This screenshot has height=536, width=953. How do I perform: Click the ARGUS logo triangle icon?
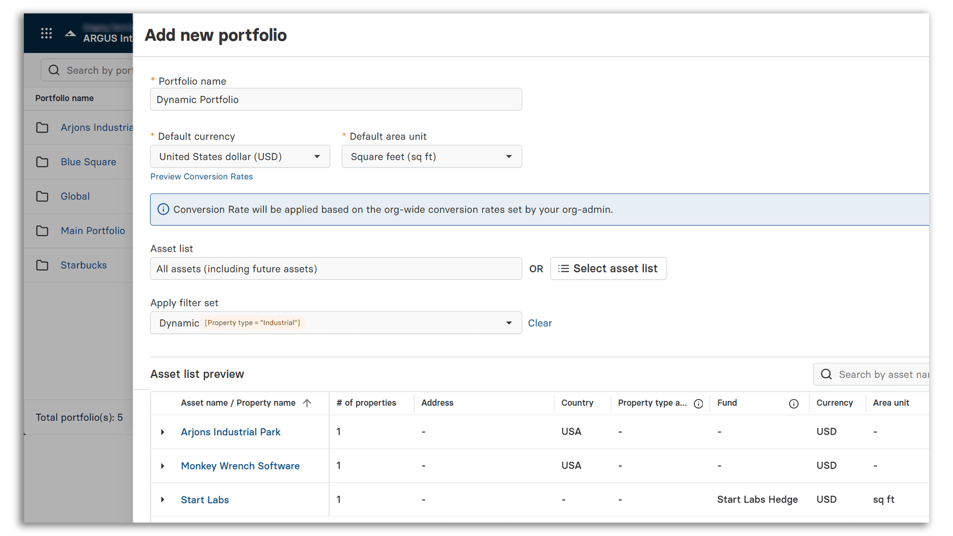point(70,33)
